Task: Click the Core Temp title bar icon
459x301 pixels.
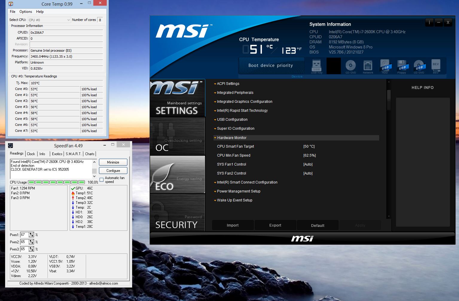Action: coord(11,4)
